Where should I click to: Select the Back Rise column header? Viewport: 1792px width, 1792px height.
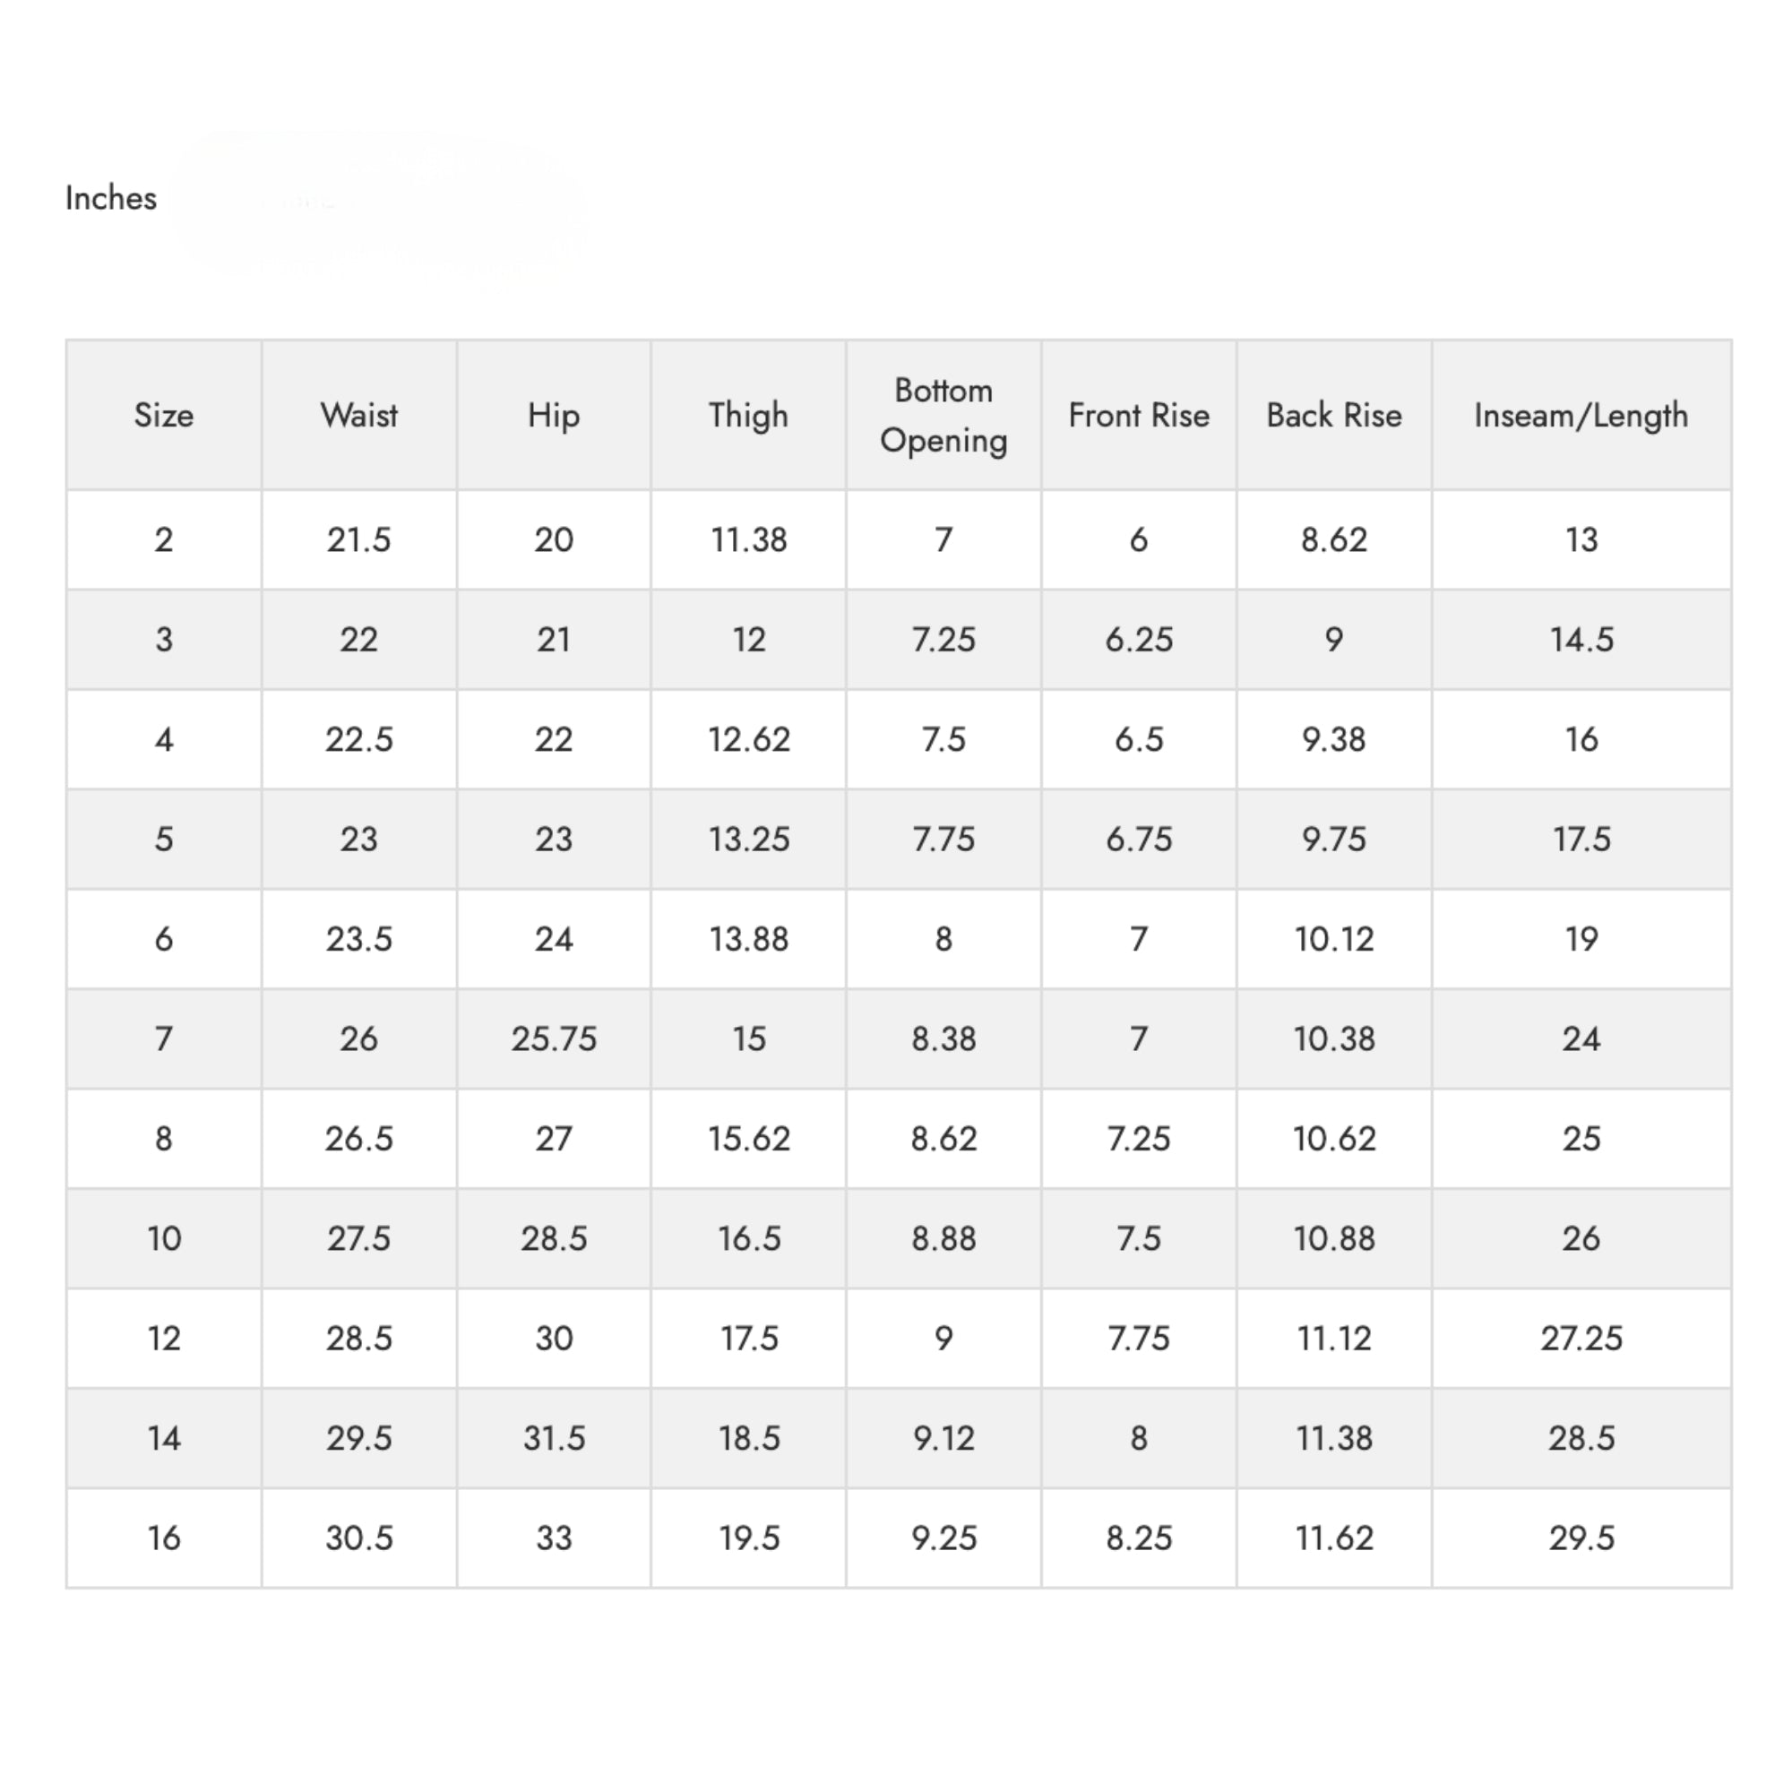tap(1334, 415)
